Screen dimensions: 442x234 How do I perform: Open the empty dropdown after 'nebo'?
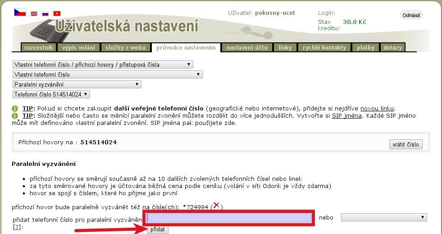click(383, 217)
